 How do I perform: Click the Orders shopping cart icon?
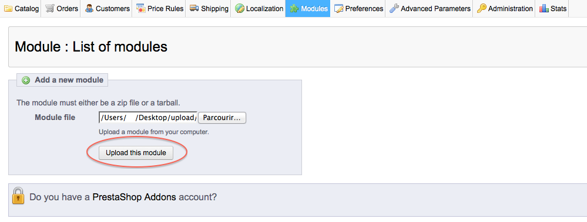coord(50,8)
